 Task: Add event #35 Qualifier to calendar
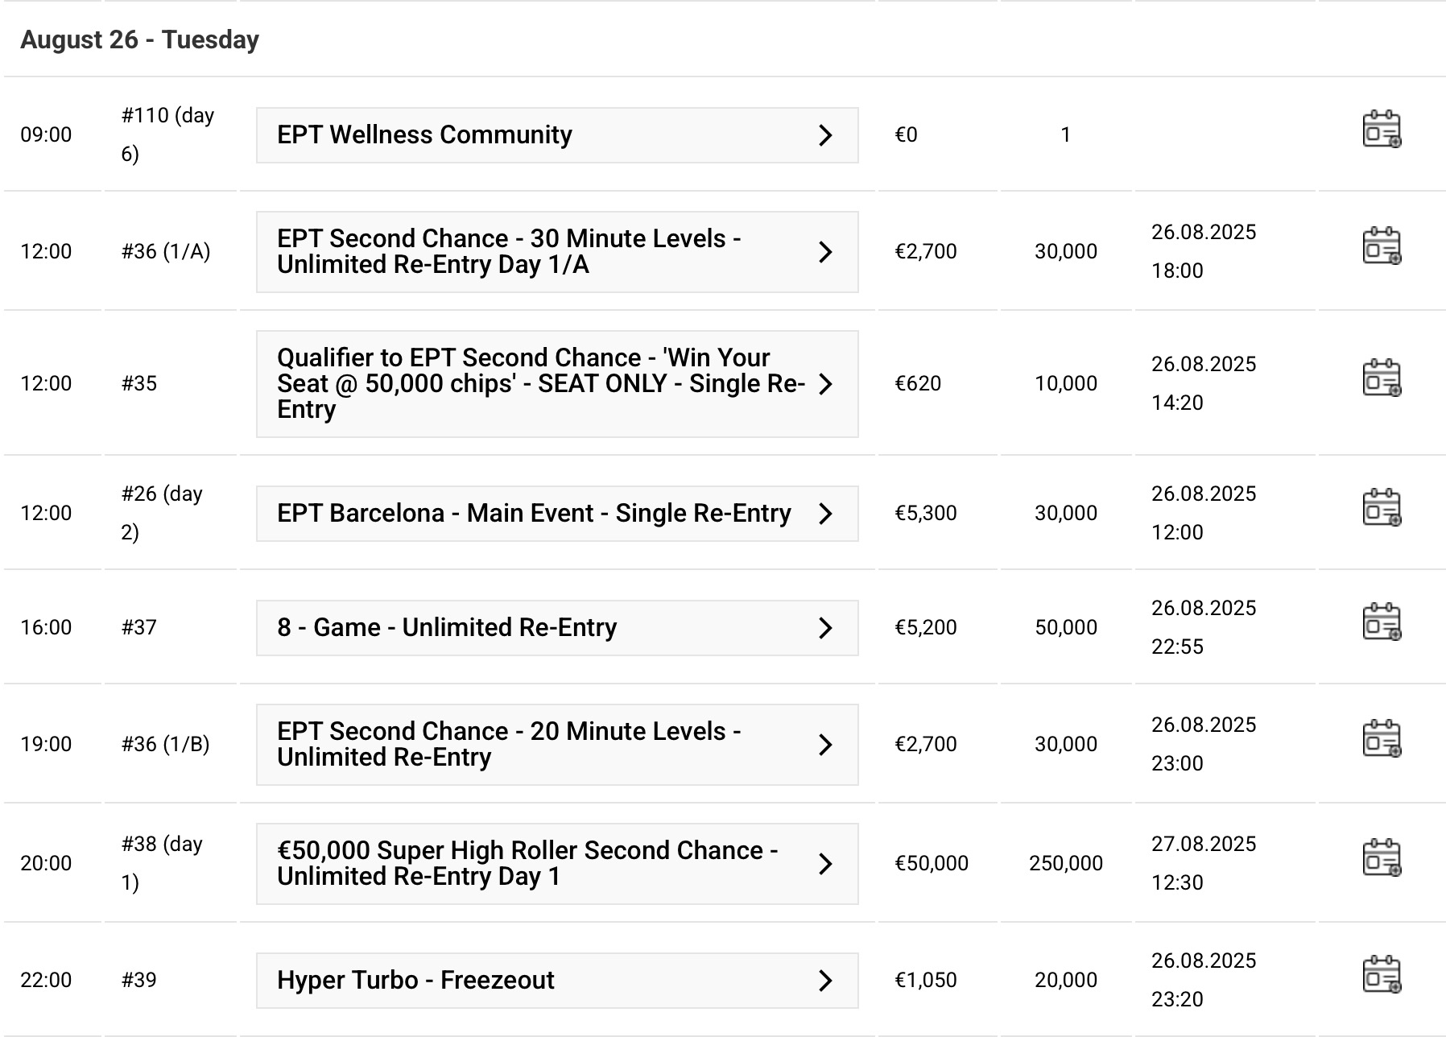[1382, 378]
